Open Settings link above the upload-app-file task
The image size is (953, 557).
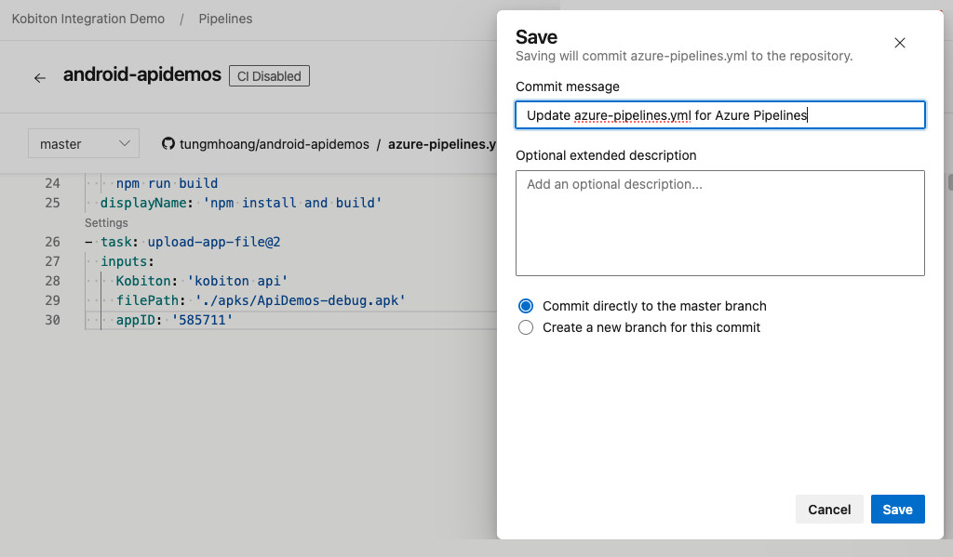point(106,223)
